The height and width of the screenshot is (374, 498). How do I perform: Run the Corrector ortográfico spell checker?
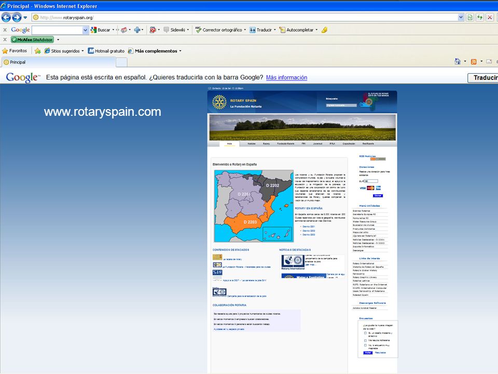pyautogui.click(x=218, y=30)
